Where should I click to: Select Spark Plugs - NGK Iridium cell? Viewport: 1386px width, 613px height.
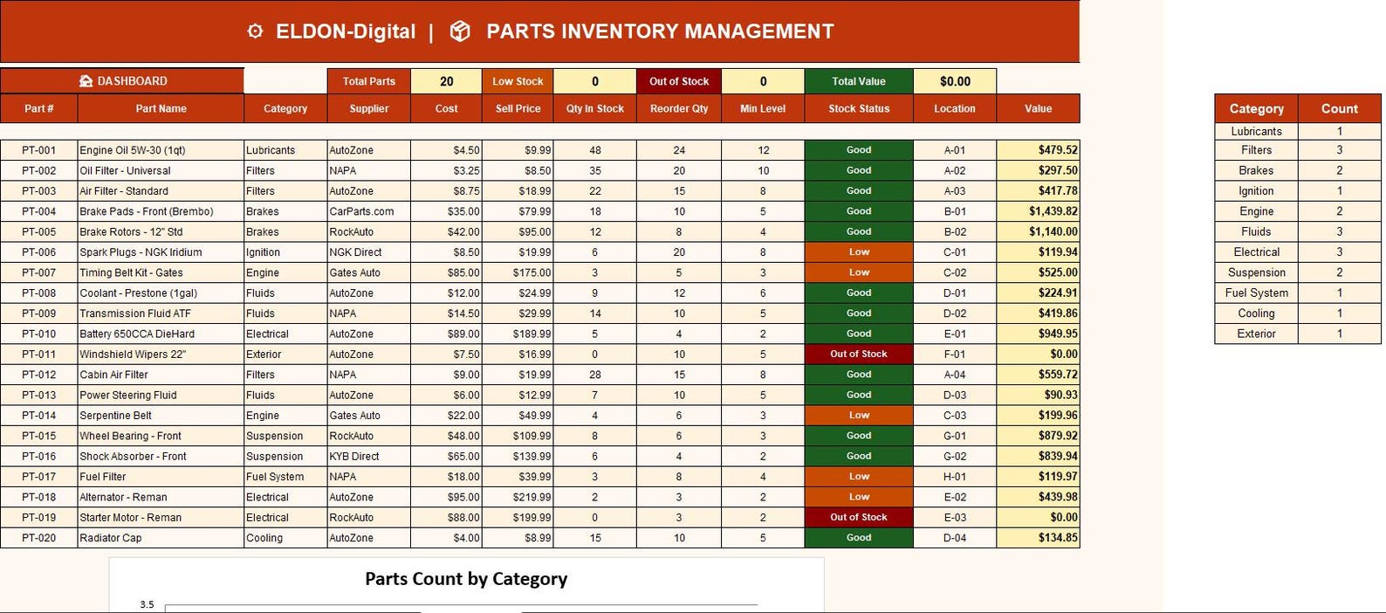pos(161,252)
